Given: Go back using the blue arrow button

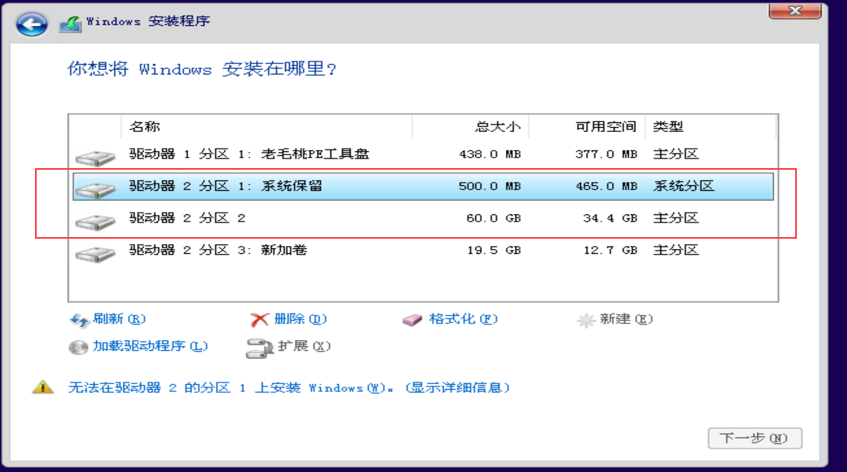Looking at the screenshot, I should 31,24.
